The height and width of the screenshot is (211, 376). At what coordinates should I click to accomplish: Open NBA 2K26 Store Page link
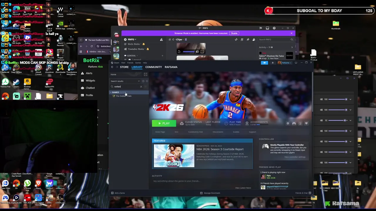160,132
